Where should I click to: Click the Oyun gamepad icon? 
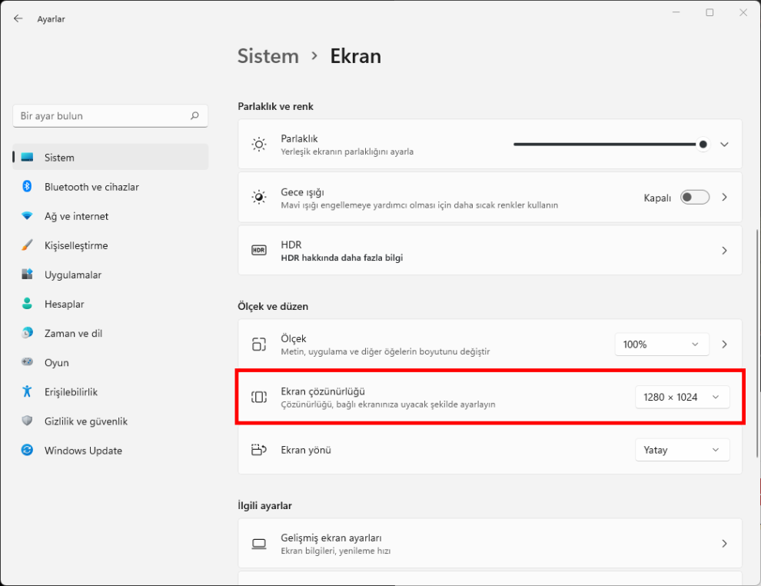pos(27,362)
